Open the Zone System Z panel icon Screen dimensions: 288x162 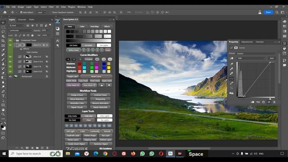58,21
